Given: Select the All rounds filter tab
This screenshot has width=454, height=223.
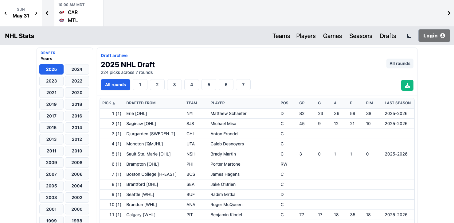Looking at the screenshot, I should click(x=115, y=85).
